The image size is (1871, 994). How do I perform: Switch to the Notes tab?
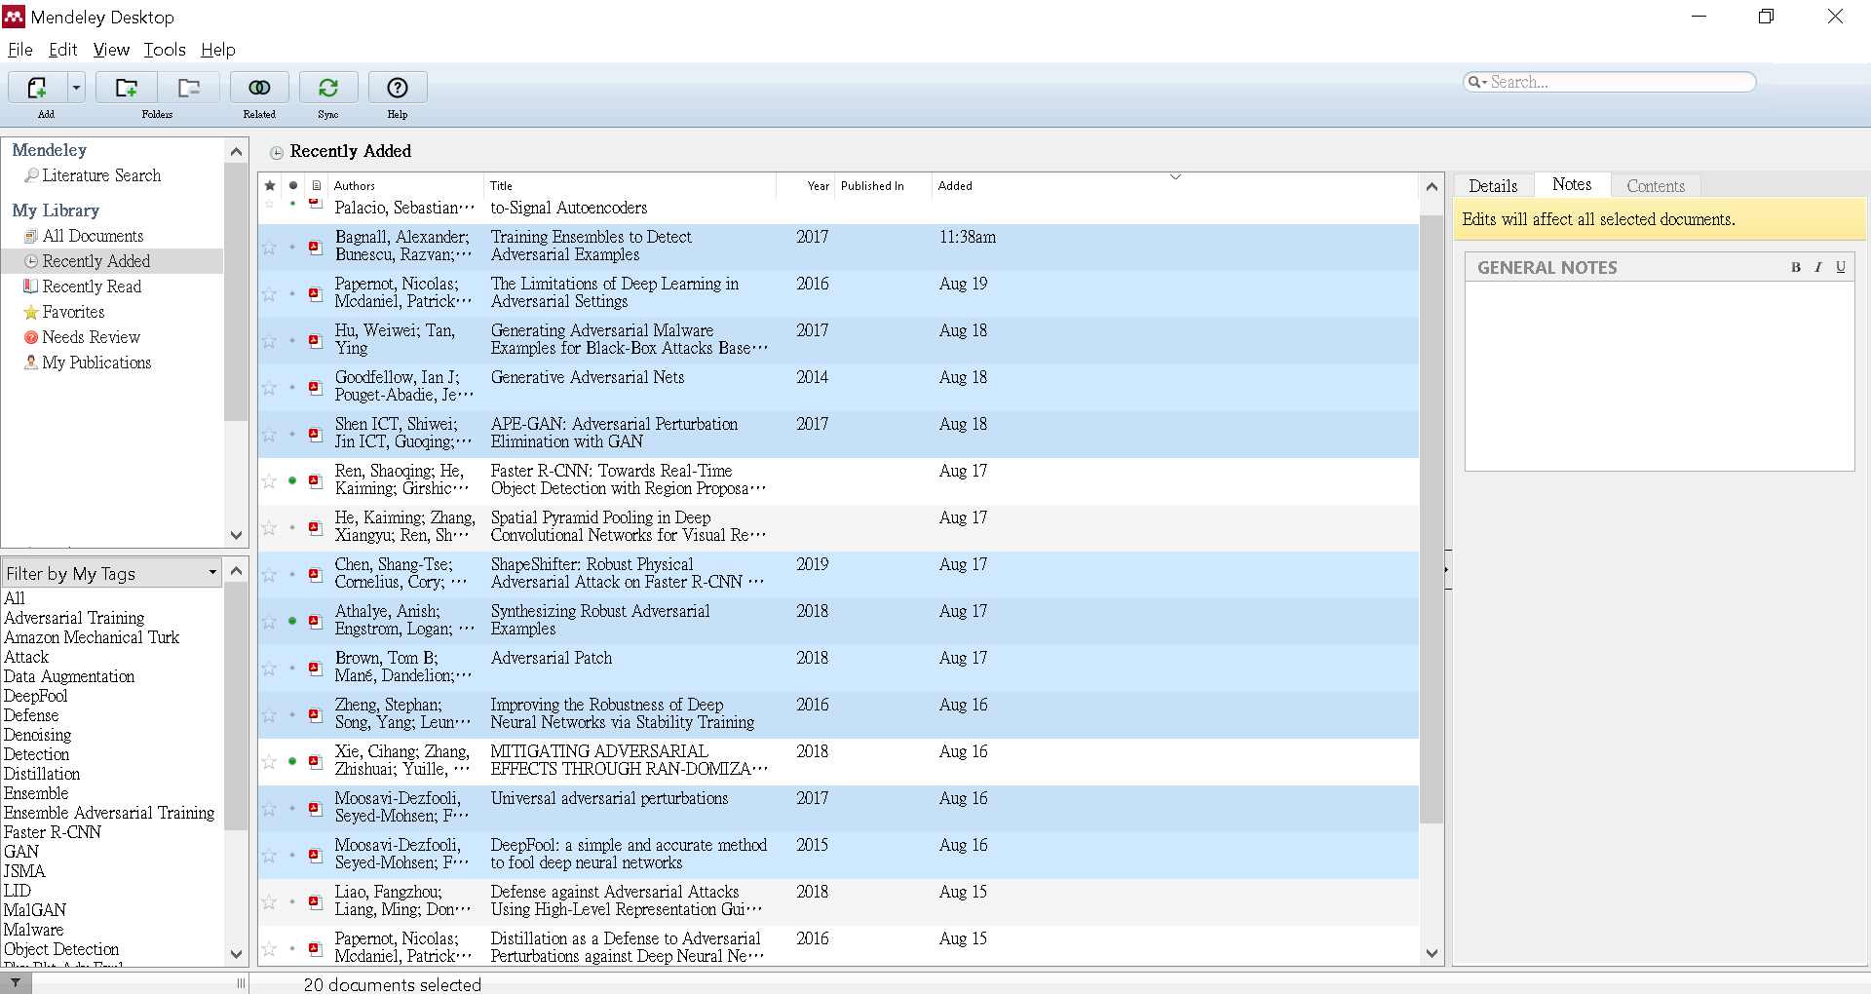tap(1572, 184)
